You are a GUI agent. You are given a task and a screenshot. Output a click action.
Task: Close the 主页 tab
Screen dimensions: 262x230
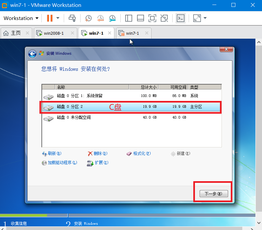27,33
